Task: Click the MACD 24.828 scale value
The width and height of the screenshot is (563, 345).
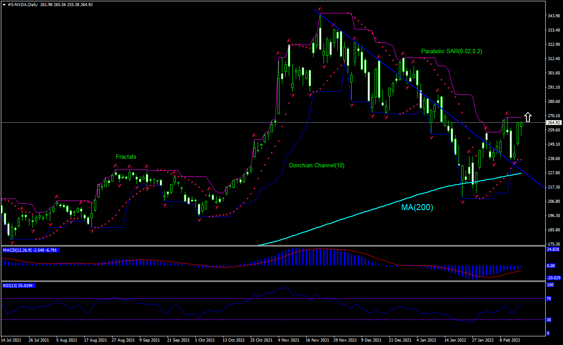Action: pos(553,249)
